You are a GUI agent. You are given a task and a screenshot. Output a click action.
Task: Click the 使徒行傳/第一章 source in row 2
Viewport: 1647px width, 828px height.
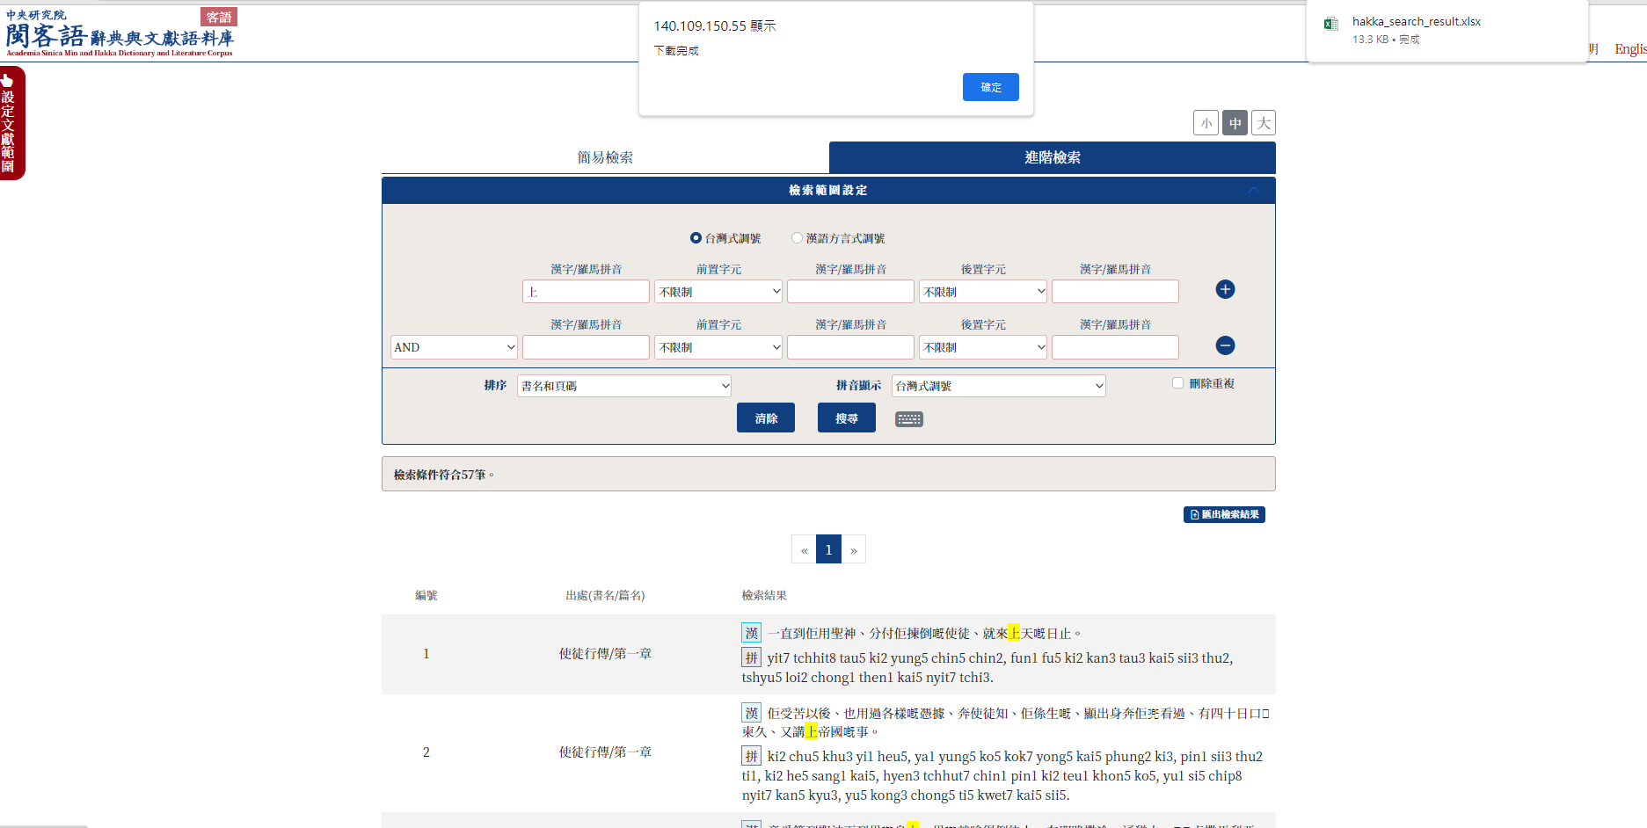pos(605,752)
